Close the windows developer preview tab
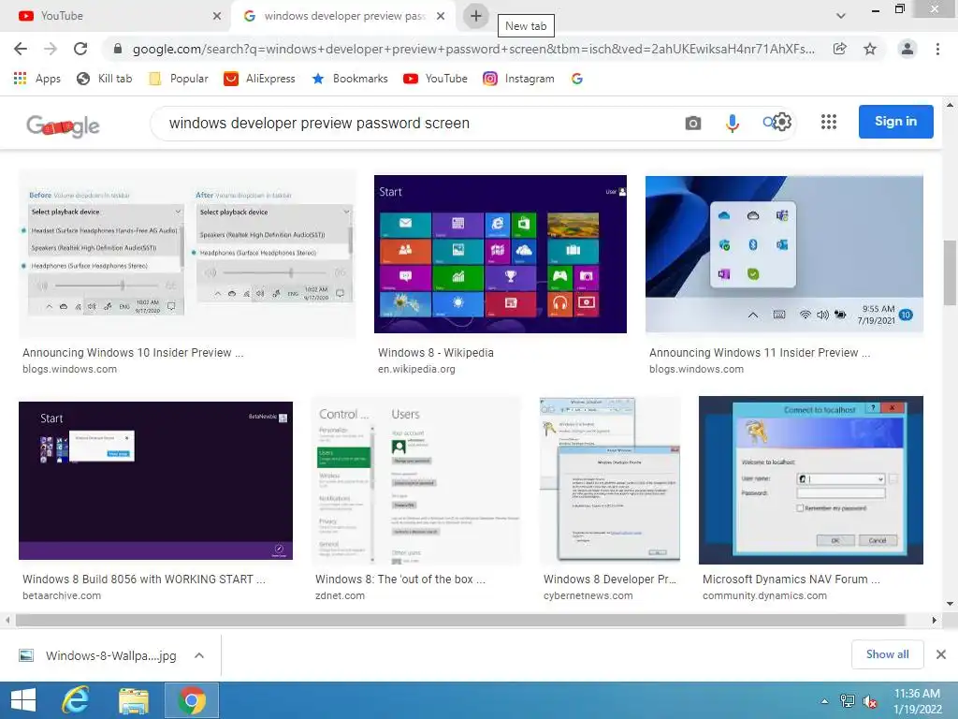The image size is (958, 719). point(441,16)
